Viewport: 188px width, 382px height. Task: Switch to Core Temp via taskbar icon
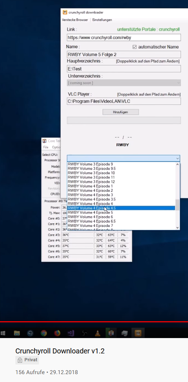[111, 333]
